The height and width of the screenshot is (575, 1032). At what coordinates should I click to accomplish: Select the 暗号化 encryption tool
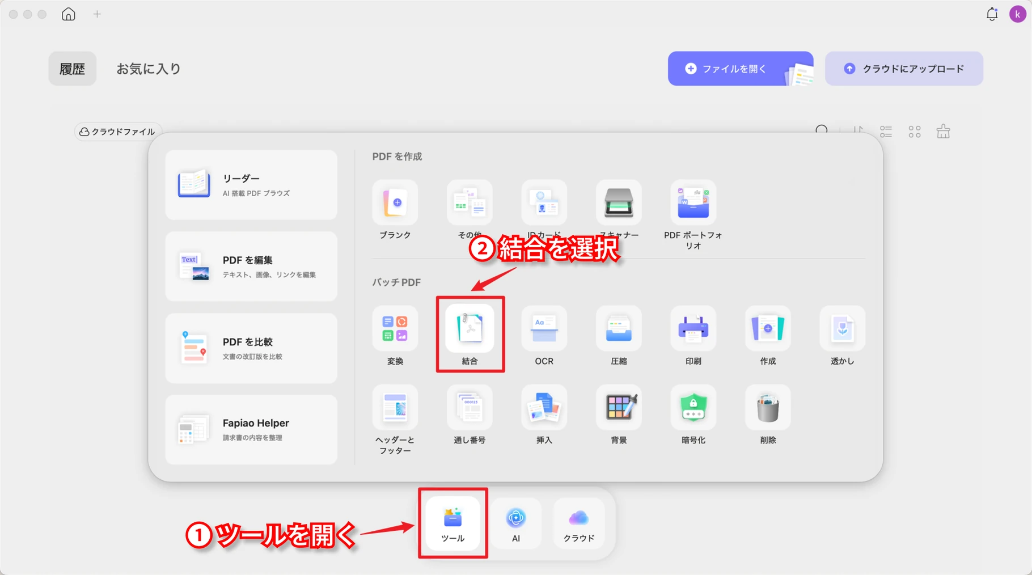693,407
